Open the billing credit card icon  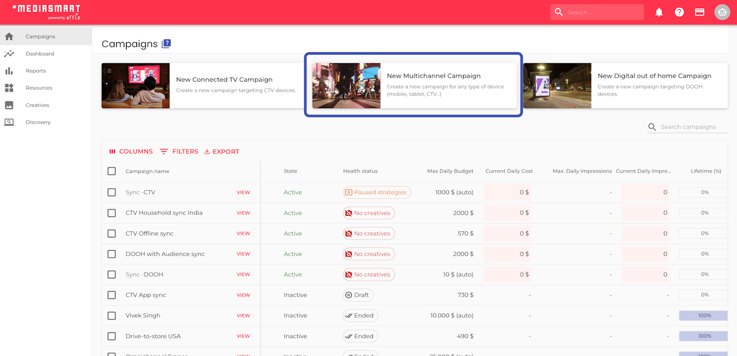(x=700, y=12)
